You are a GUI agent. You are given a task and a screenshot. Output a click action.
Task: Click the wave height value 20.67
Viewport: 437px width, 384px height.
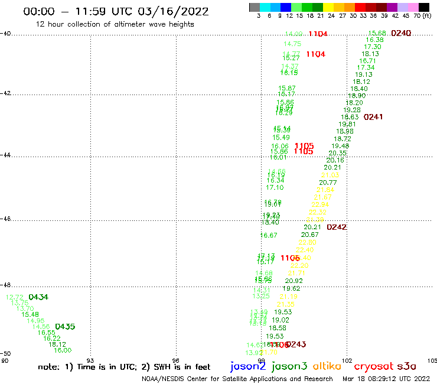309,235
